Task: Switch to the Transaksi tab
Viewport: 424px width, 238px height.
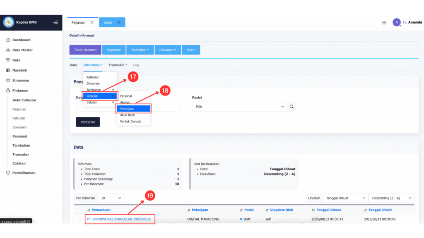Action: click(117, 65)
